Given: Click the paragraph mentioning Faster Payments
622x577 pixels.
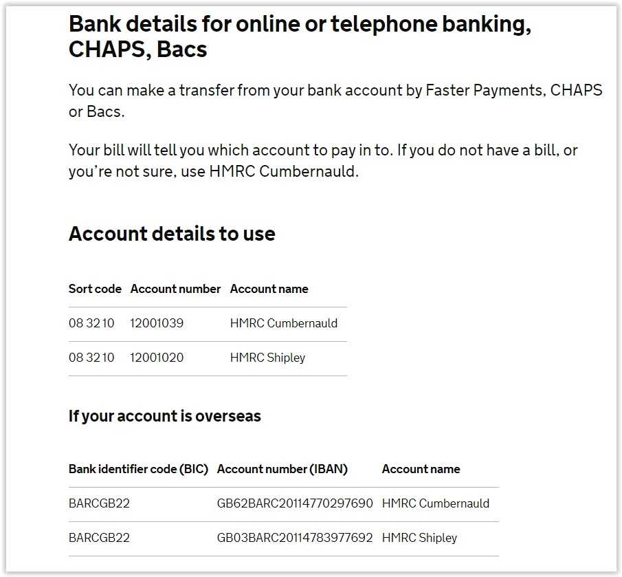Looking at the screenshot, I should (335, 101).
